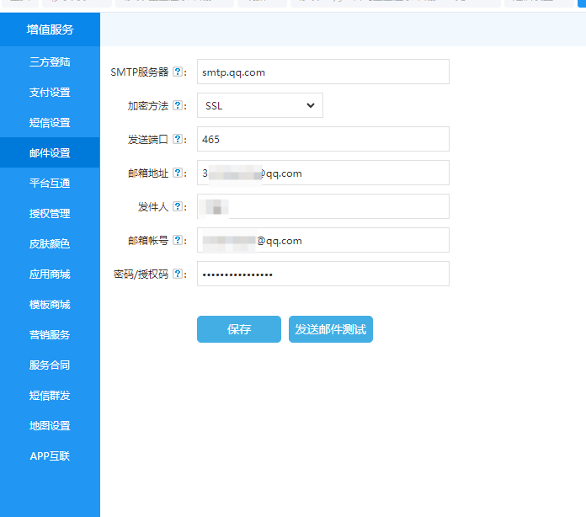Go to 支付设置 in the sidebar

[x=50, y=93]
